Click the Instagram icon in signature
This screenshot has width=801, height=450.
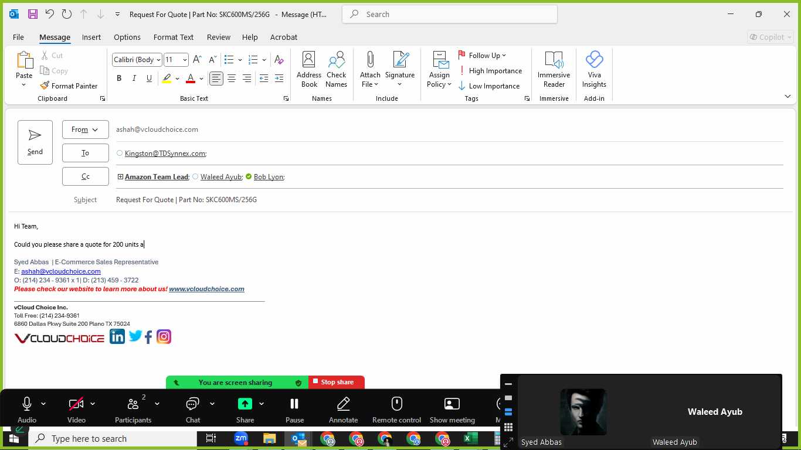164,336
